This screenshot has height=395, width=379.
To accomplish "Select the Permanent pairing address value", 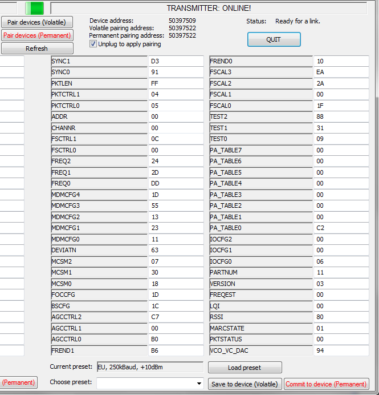I will coord(182,35).
